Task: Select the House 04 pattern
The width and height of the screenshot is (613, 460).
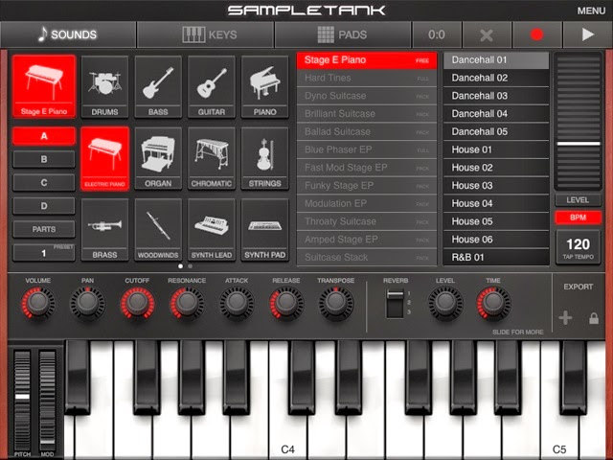Action: point(496,204)
